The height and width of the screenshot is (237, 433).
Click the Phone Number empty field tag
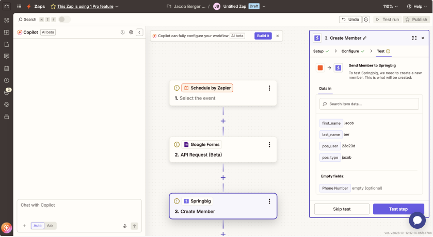[335, 188]
